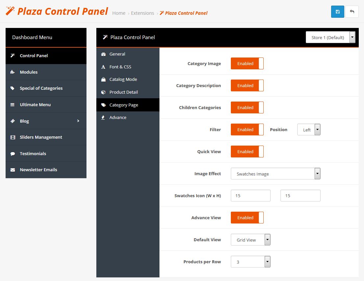Image resolution: width=364 pixels, height=281 pixels.
Task: Open the General settings tab
Action: point(128,54)
